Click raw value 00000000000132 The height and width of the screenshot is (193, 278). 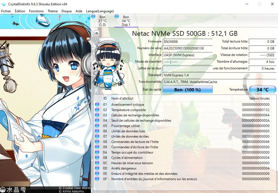(256, 110)
